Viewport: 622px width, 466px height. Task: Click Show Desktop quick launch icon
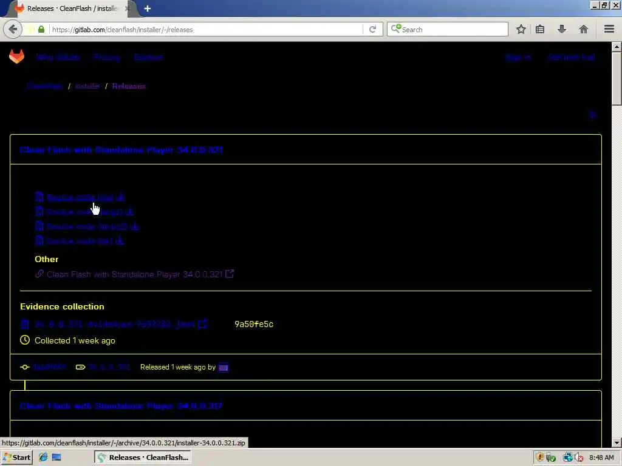pos(56,458)
